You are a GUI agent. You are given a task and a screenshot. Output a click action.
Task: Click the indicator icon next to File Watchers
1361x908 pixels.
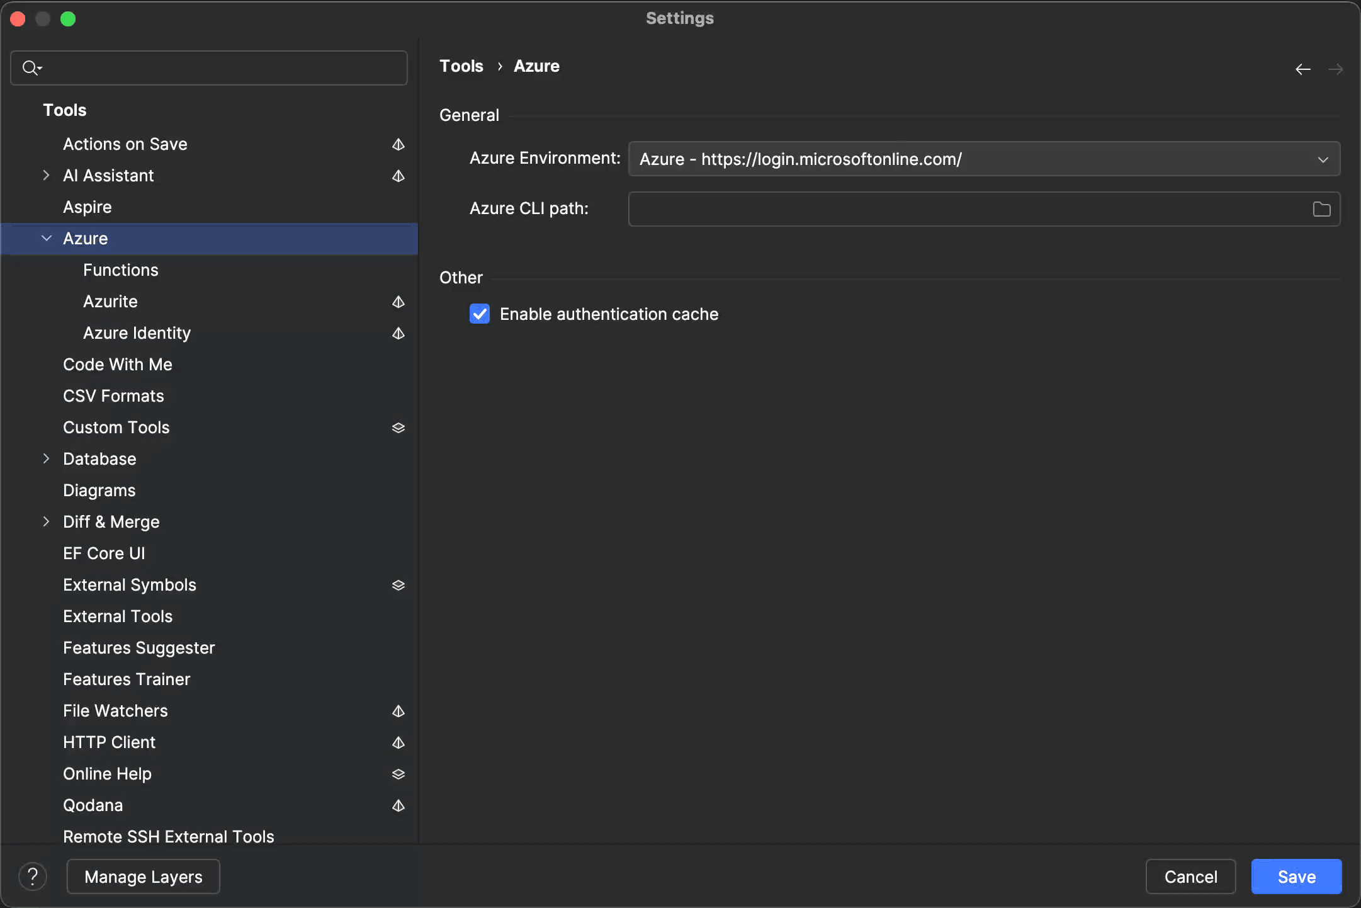[x=398, y=711]
